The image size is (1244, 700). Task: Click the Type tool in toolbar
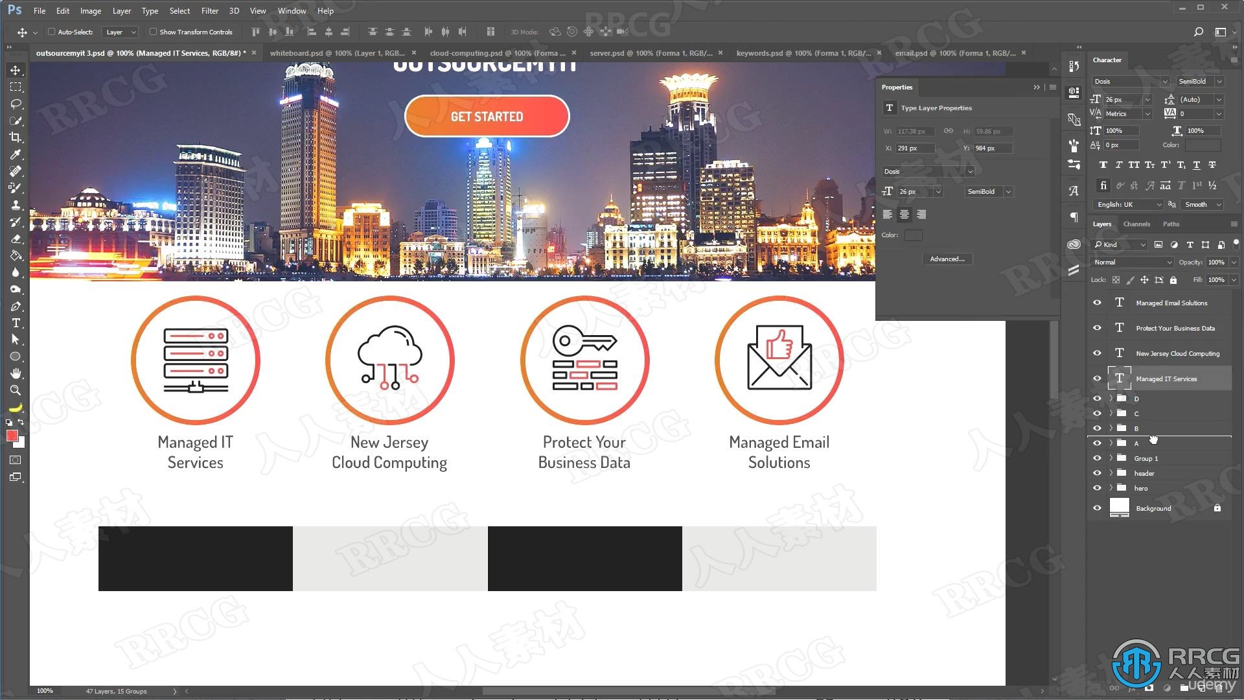click(x=16, y=323)
